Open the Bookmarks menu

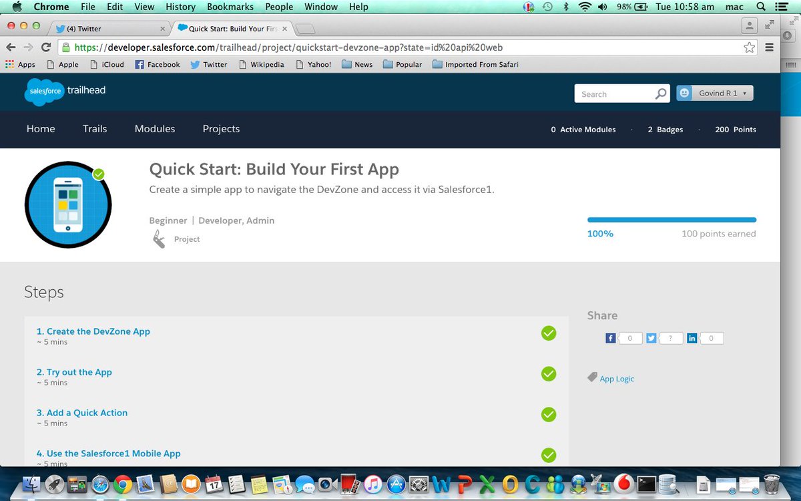[230, 7]
